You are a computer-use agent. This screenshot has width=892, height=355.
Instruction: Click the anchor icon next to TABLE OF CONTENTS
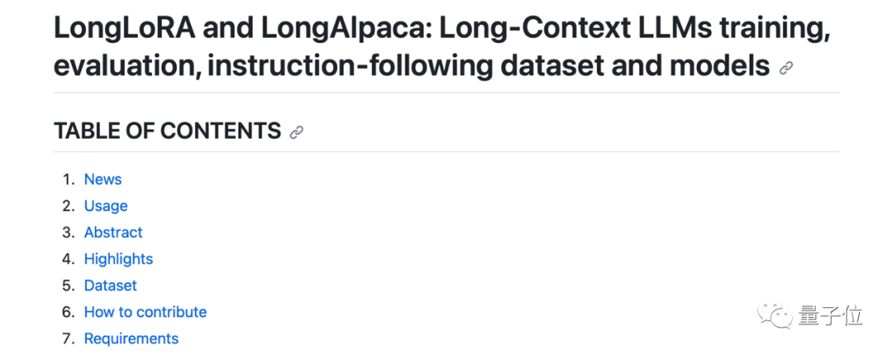coord(297,132)
